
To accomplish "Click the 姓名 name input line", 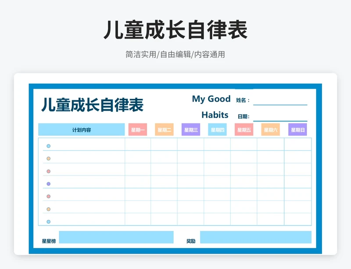I will point(280,100).
